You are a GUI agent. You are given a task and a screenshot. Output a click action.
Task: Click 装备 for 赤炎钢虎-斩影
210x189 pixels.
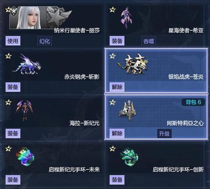point(13,87)
